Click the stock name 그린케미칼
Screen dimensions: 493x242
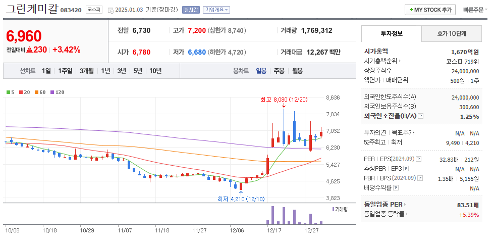click(32, 9)
